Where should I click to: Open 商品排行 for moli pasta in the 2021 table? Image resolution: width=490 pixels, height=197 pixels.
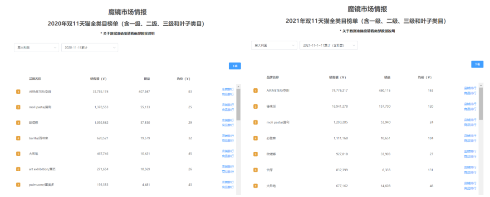pyautogui.click(x=470, y=125)
